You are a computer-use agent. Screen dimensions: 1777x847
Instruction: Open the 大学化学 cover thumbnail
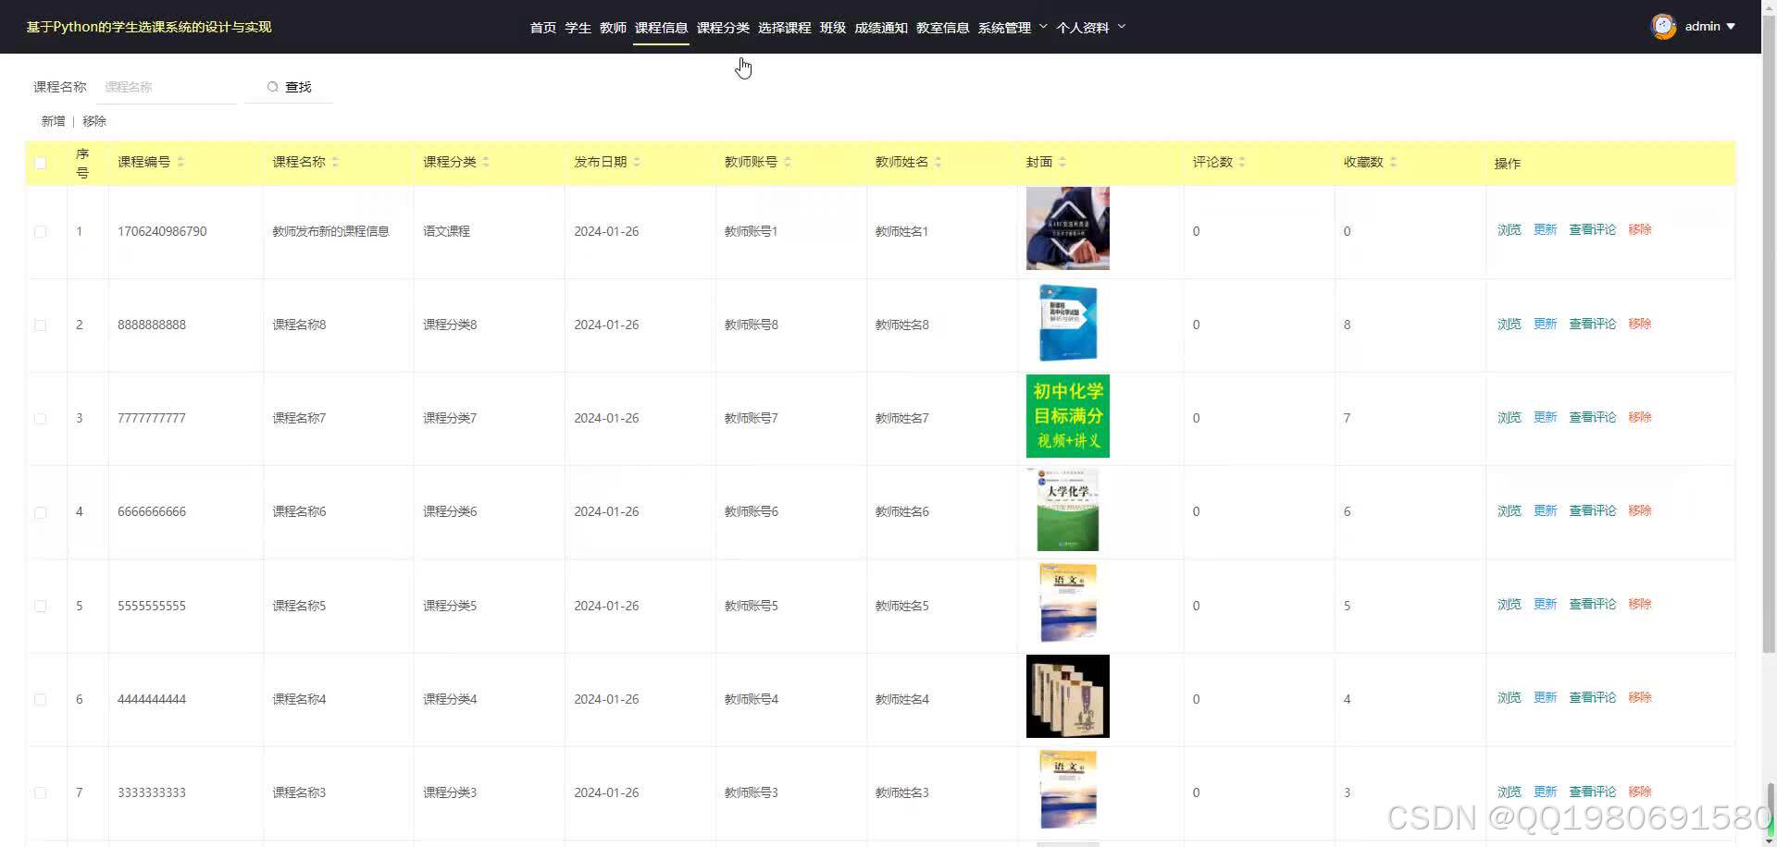tap(1067, 509)
